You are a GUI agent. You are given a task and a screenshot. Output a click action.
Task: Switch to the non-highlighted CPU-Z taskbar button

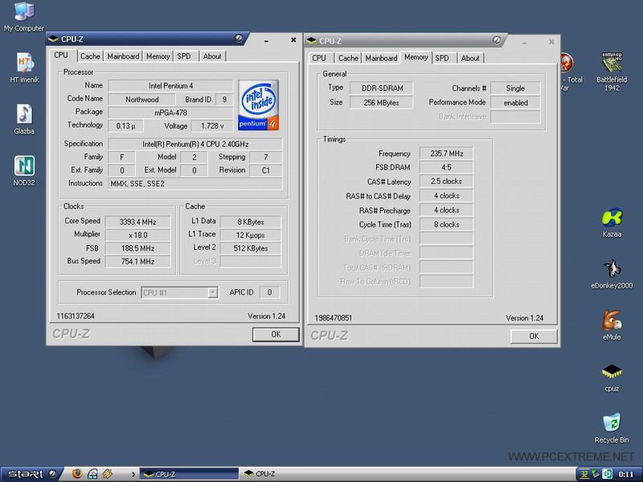[289, 474]
